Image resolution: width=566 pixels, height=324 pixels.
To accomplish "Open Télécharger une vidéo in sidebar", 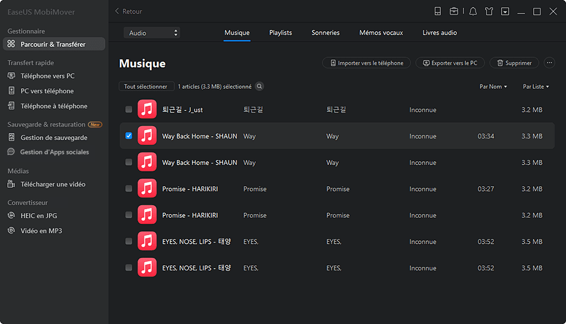I will 53,184.
